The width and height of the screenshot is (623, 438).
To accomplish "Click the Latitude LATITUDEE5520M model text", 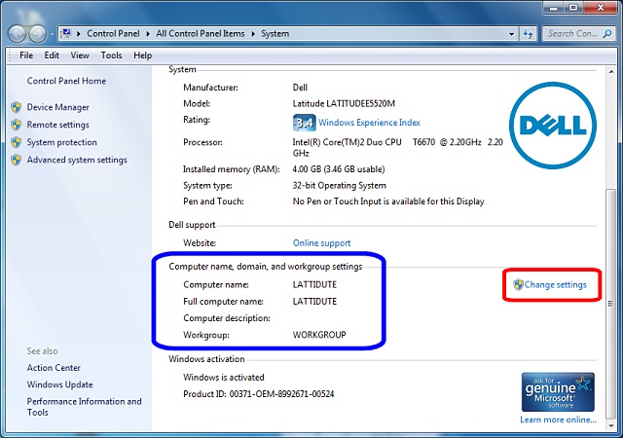I will click(344, 104).
